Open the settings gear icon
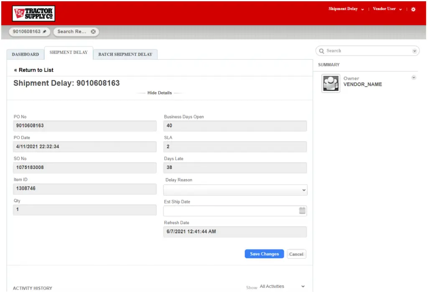The width and height of the screenshot is (428, 292). pyautogui.click(x=413, y=9)
